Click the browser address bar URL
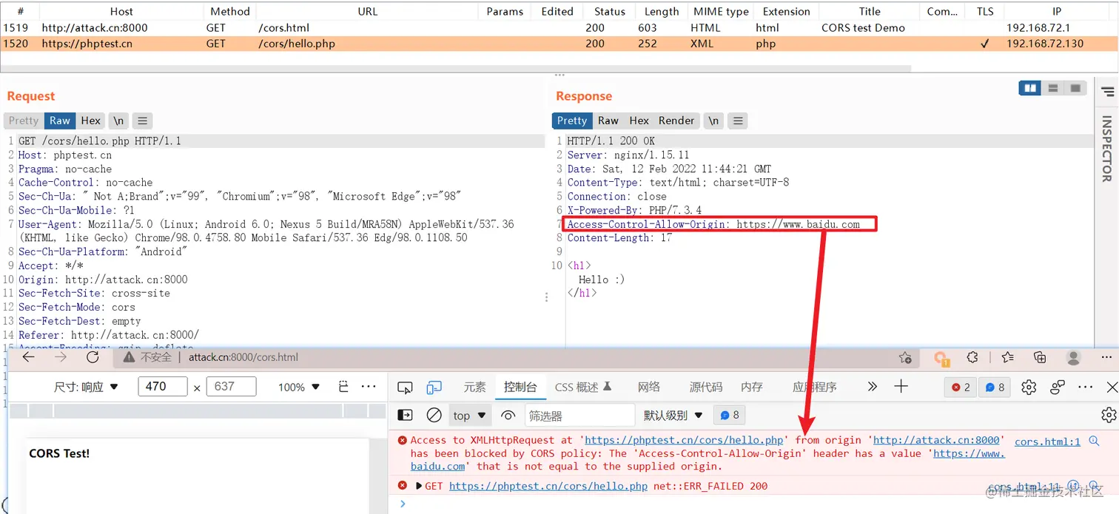 pos(243,357)
